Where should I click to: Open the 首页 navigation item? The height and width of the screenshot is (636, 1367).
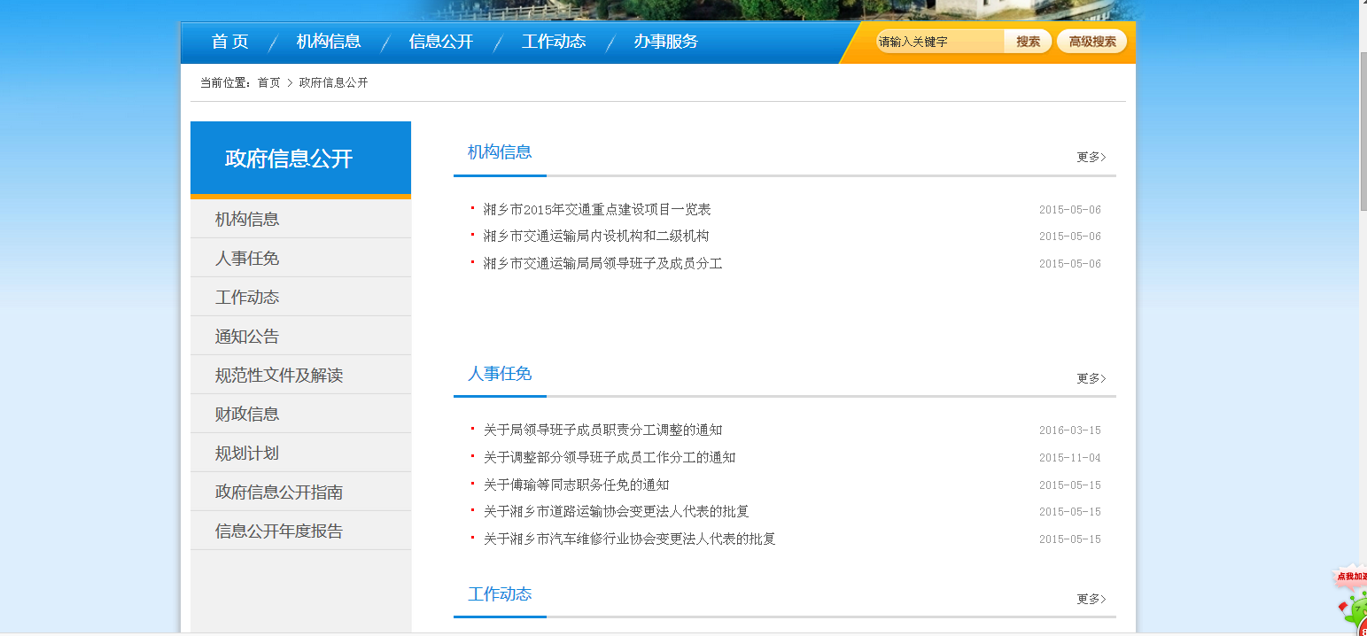point(229,41)
